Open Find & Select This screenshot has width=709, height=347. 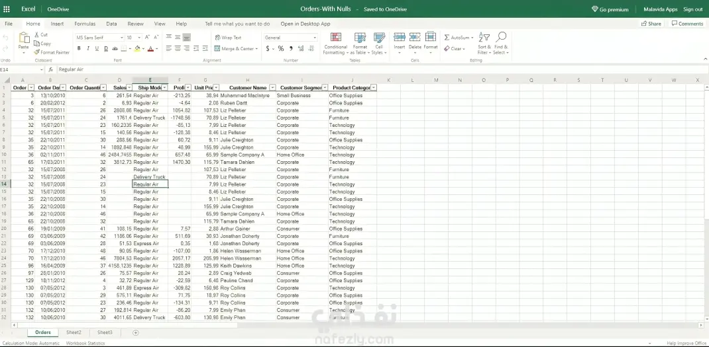(x=501, y=44)
